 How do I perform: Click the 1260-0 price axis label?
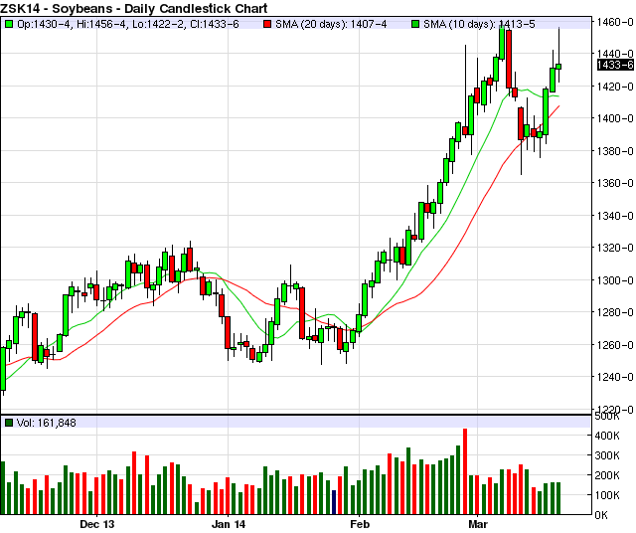point(615,345)
